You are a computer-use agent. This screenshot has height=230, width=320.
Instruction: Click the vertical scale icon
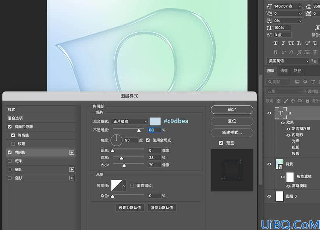click(269, 28)
